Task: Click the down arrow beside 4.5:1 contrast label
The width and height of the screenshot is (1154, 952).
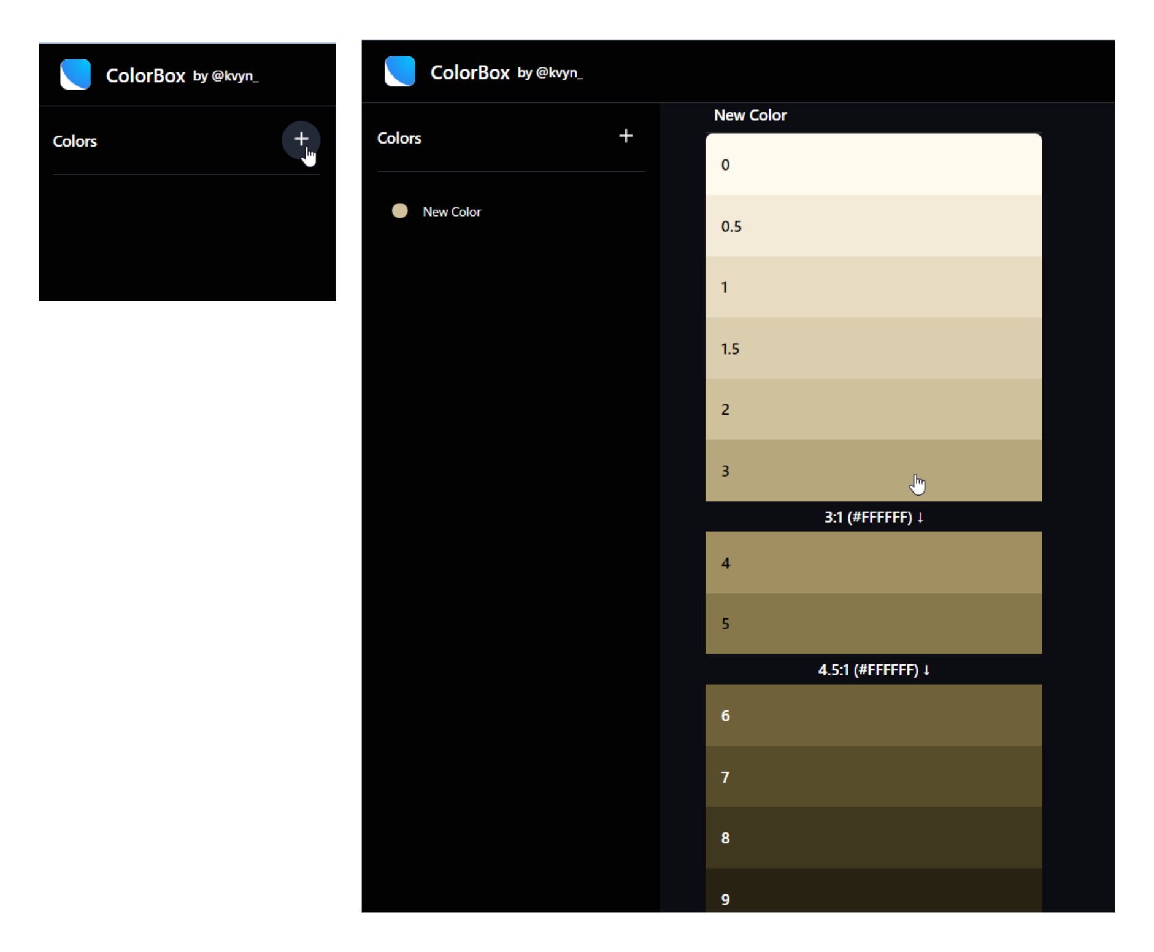Action: pyautogui.click(x=926, y=670)
